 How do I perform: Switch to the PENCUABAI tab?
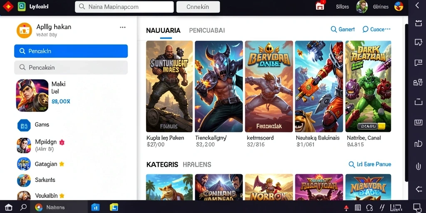(x=207, y=30)
